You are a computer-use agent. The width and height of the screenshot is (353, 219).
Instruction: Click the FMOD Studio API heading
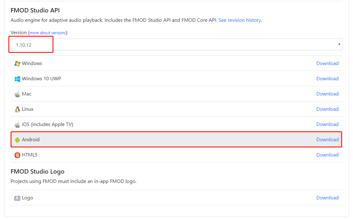pyautogui.click(x=35, y=10)
